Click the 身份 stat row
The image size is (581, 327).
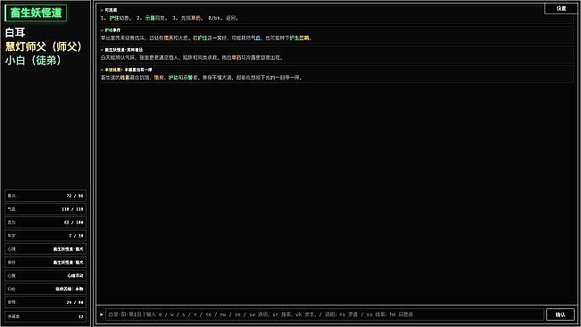pos(46,262)
